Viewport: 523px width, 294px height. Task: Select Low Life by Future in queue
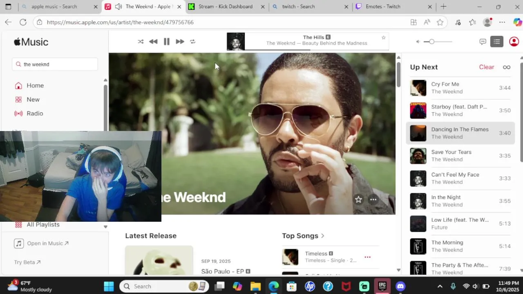coord(460,224)
